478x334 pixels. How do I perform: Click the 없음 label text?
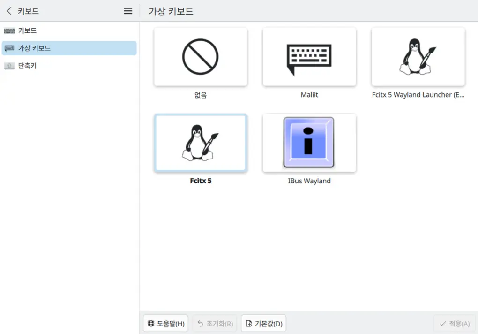201,95
